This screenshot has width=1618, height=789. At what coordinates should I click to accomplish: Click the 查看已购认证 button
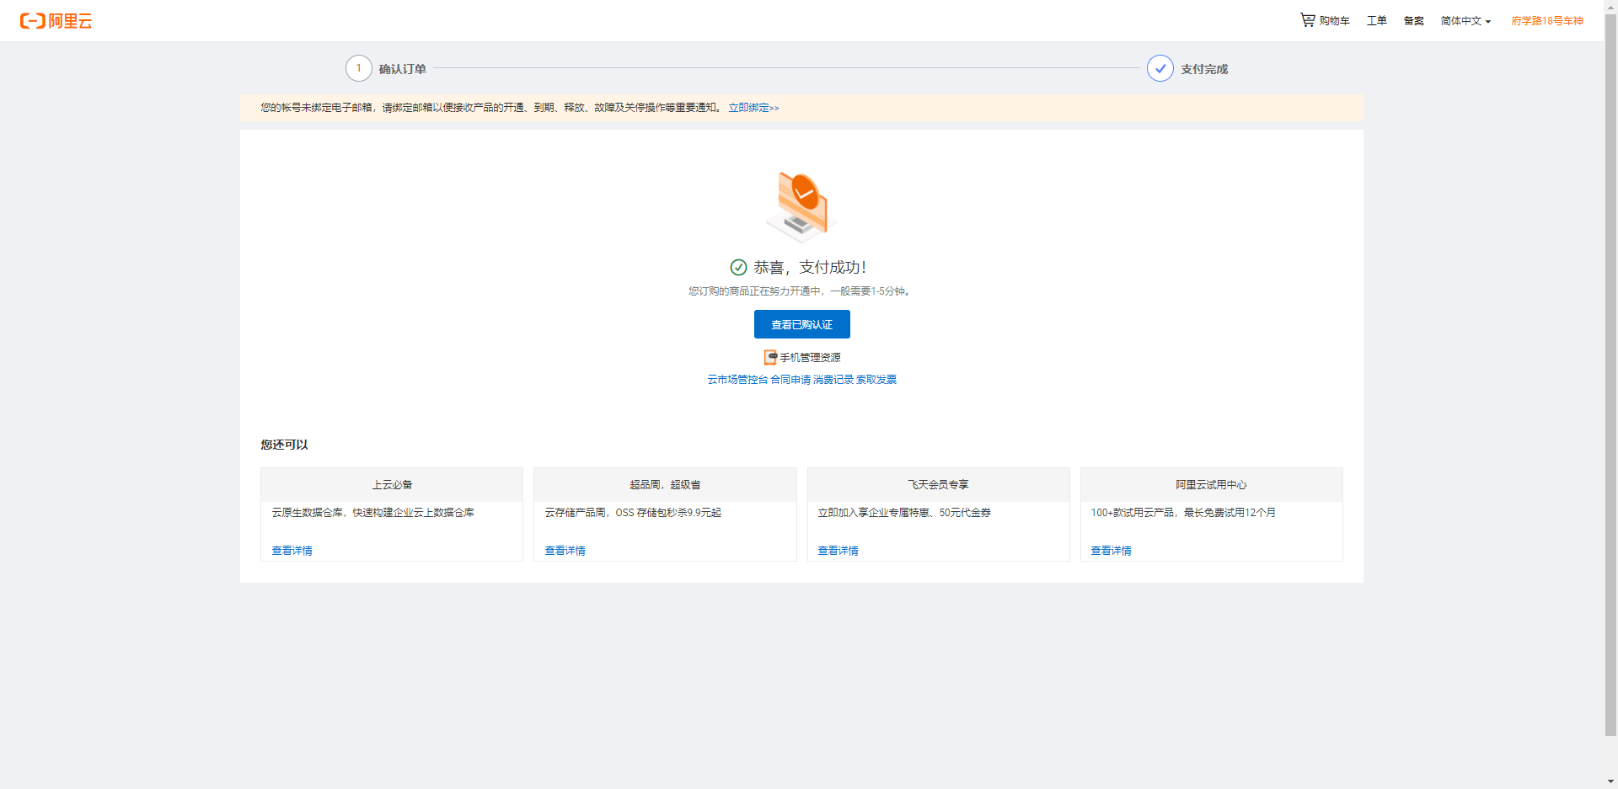pos(801,324)
